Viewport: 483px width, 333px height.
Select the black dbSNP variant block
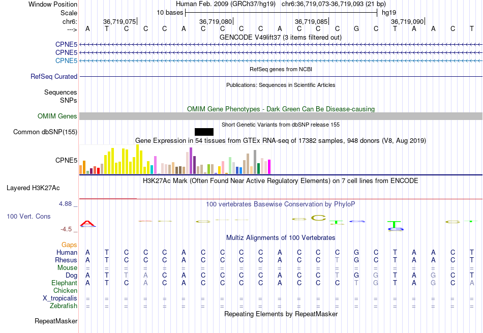click(204, 132)
